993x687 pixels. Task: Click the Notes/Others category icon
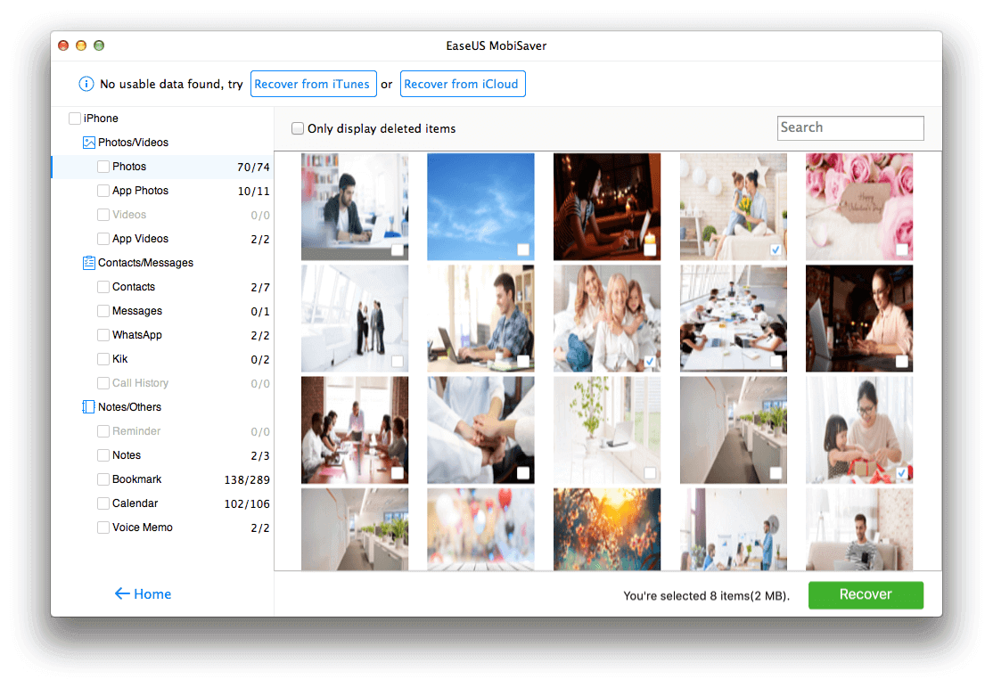tap(88, 407)
